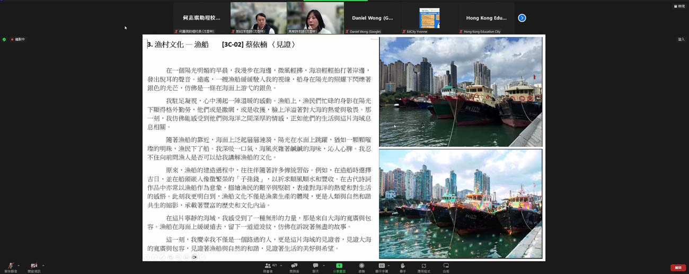Unmute the microphone in the meeting toolbar
The height and width of the screenshot is (274, 689).
click(x=10, y=267)
